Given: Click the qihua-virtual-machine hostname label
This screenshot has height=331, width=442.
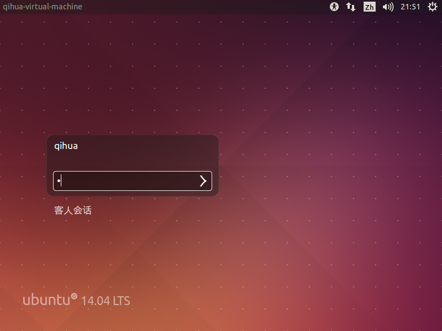Looking at the screenshot, I should pyautogui.click(x=43, y=7).
